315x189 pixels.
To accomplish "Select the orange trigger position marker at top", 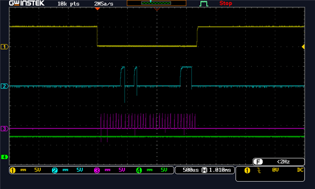I will click(97, 9).
